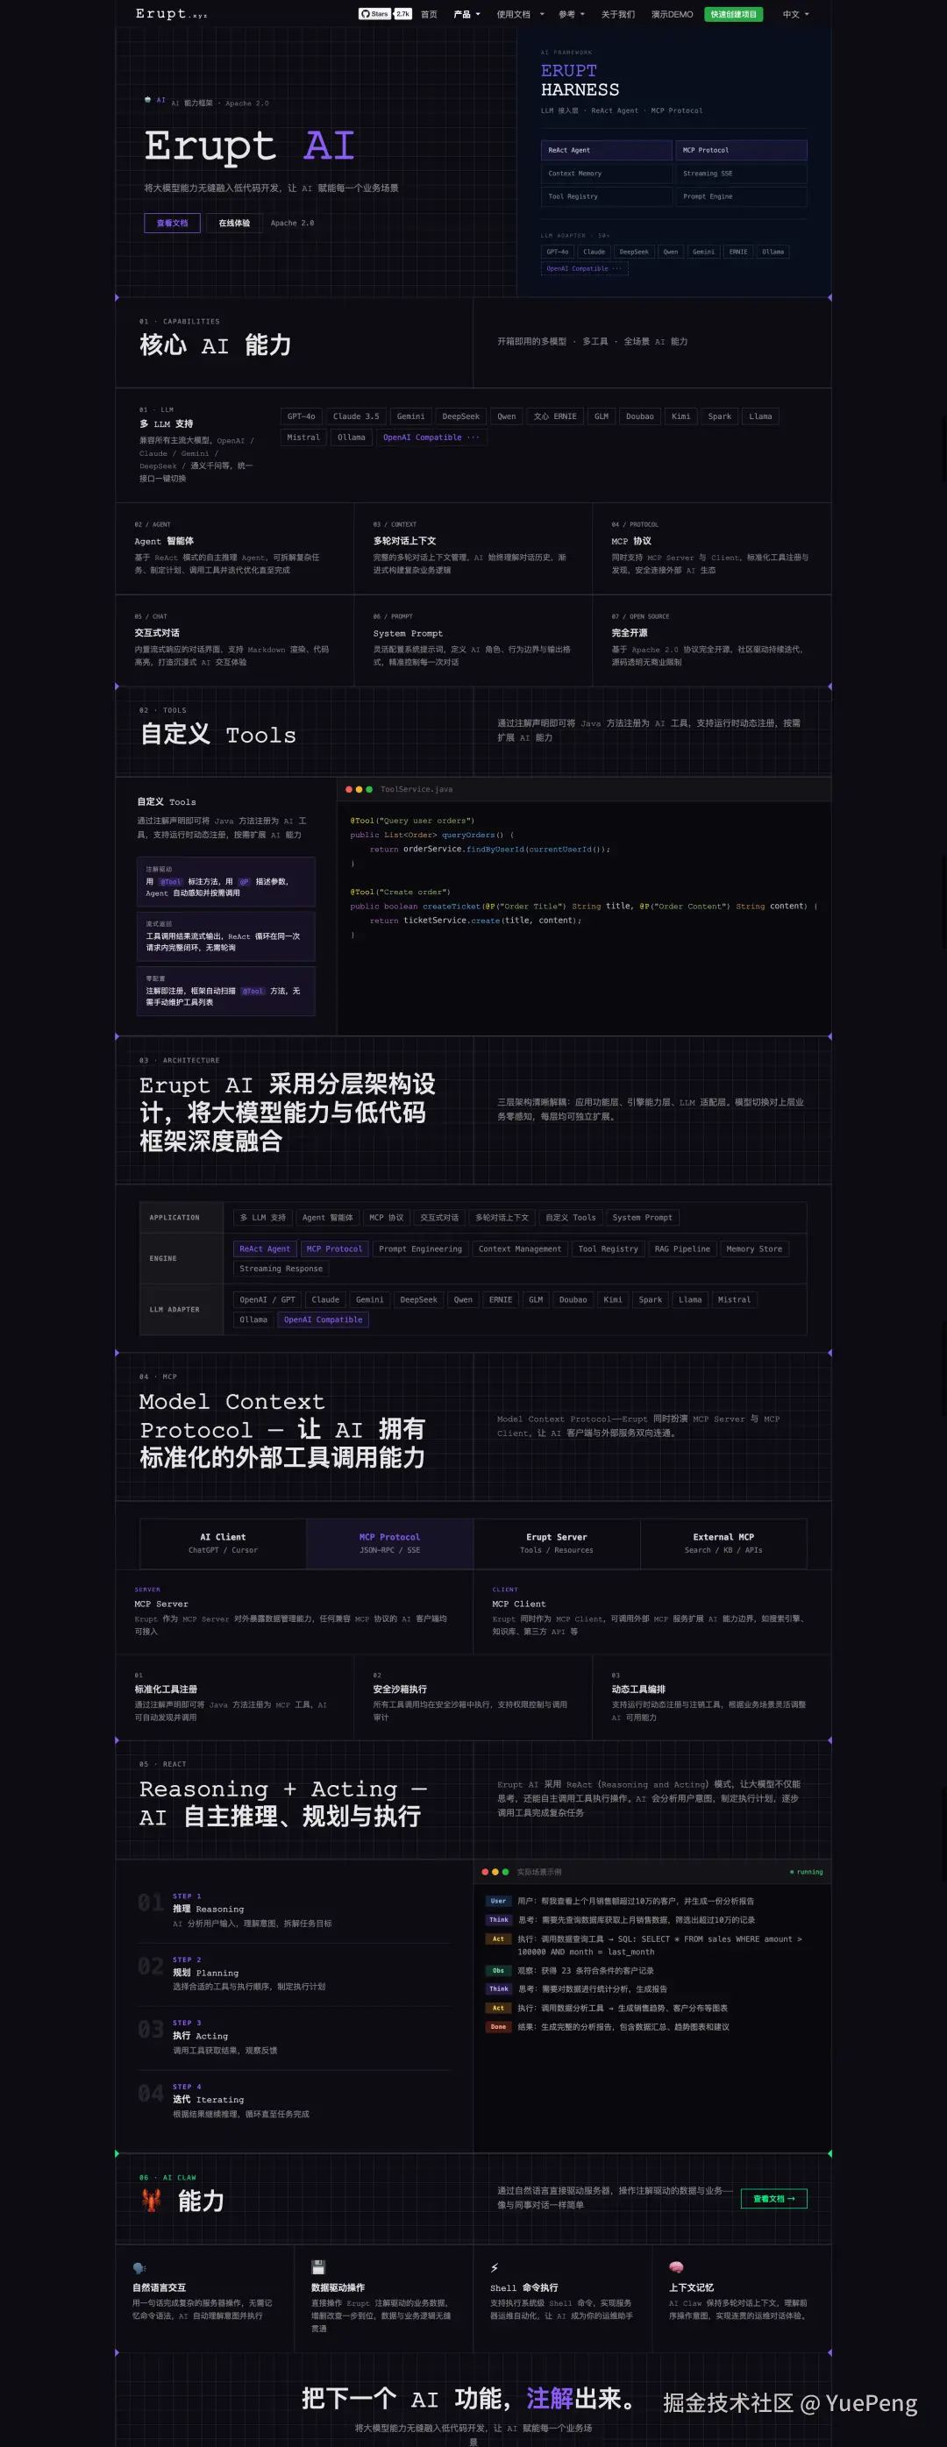The height and width of the screenshot is (2447, 947).
Task: Click Memory Store tag in ENGINE row
Action: click(754, 1249)
